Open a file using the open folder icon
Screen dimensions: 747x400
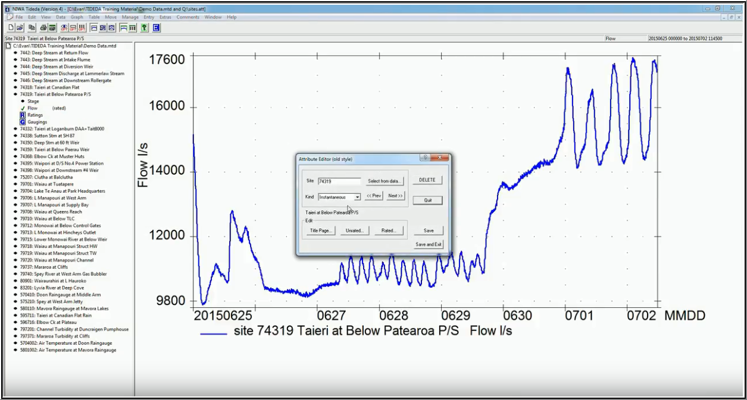[18, 28]
